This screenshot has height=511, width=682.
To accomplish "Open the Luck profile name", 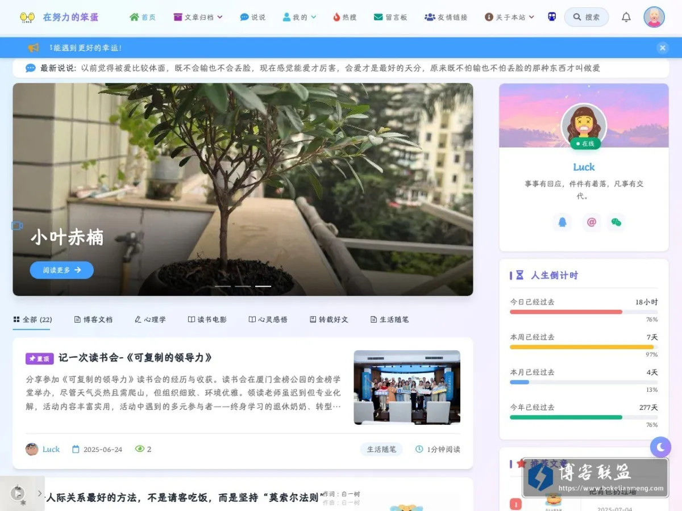I will point(584,167).
